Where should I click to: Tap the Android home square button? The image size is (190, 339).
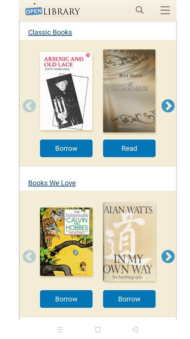[98, 330]
